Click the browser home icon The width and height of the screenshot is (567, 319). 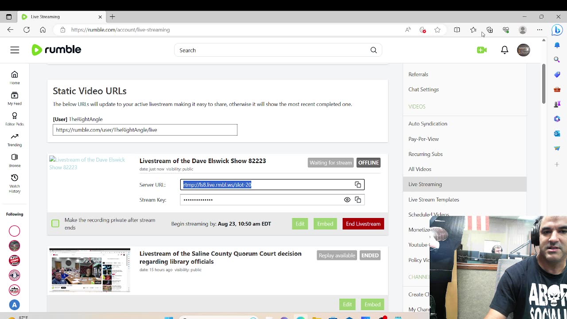[43, 30]
